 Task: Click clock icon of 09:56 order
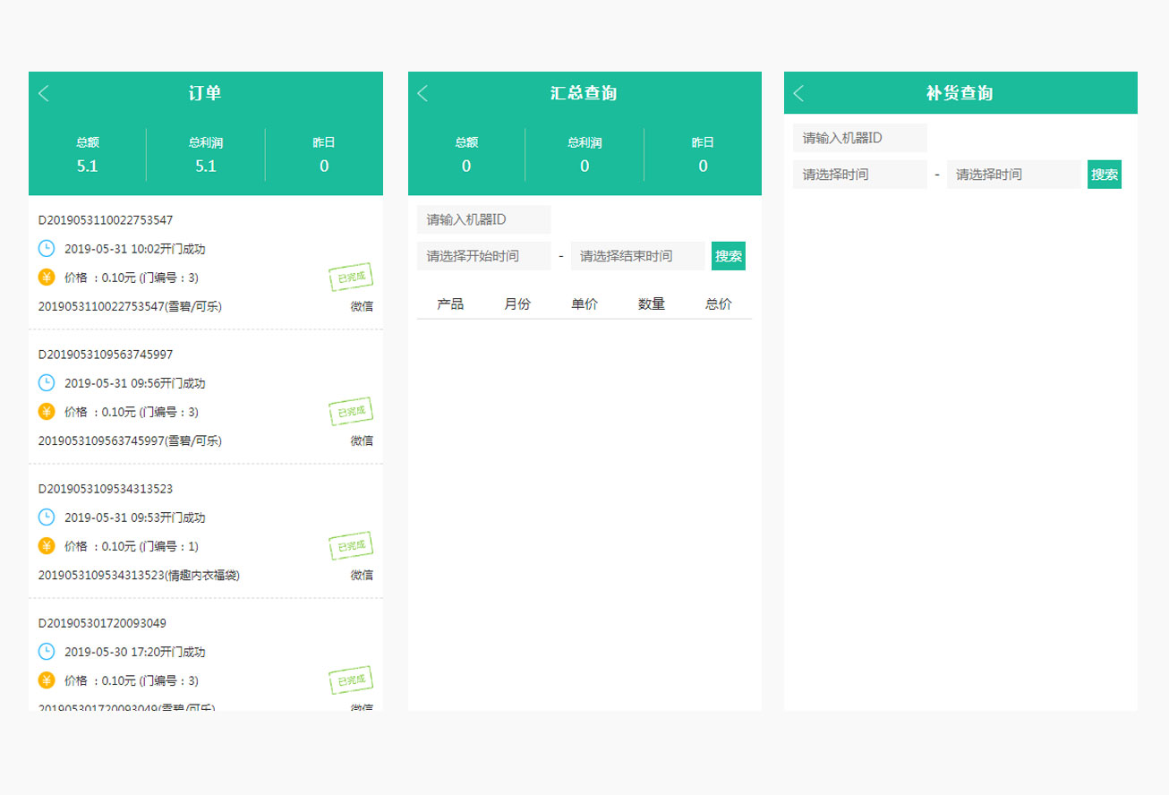click(x=47, y=383)
